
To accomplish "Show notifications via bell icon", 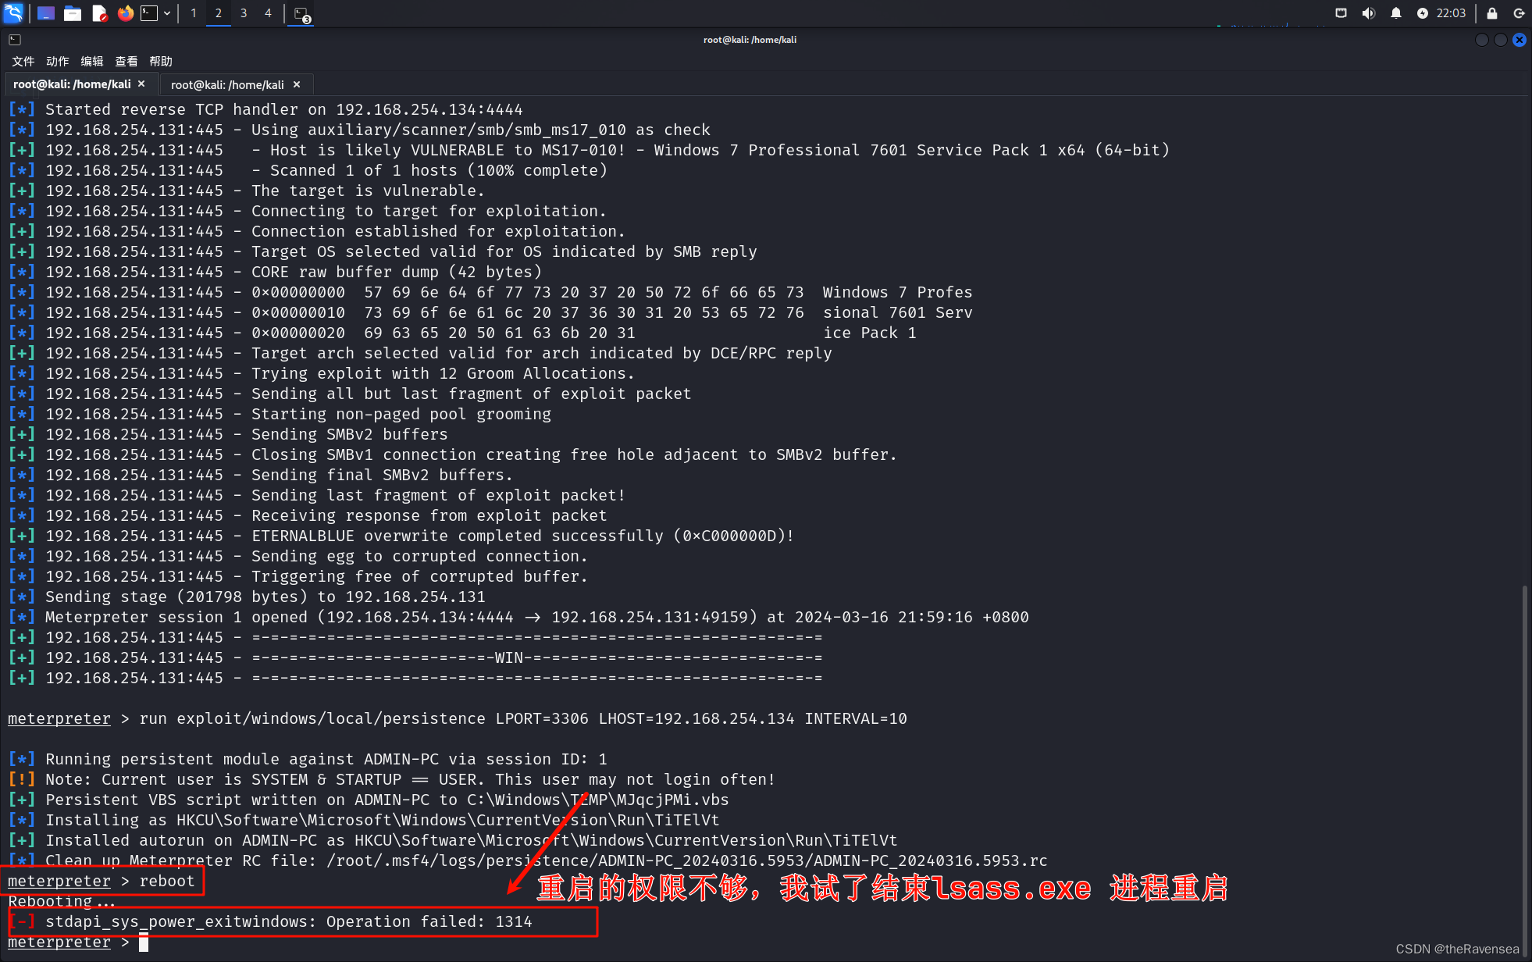I will point(1395,13).
